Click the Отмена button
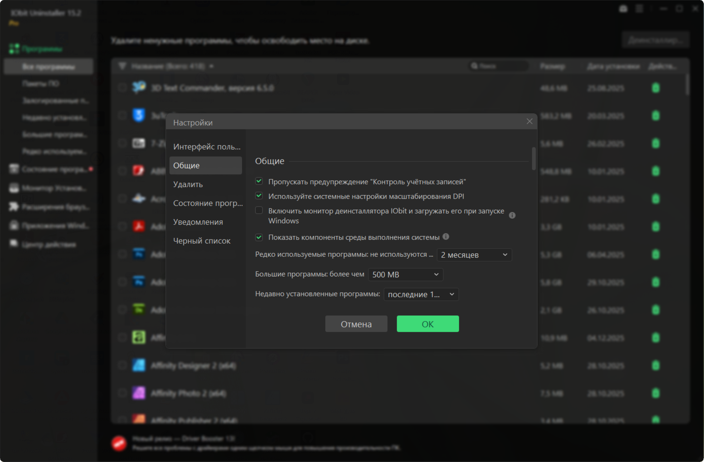The image size is (704, 462). (x=356, y=324)
